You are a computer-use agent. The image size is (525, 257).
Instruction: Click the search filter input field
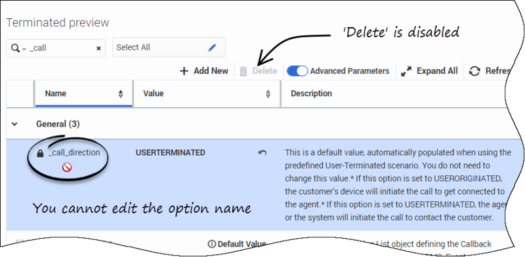point(56,48)
